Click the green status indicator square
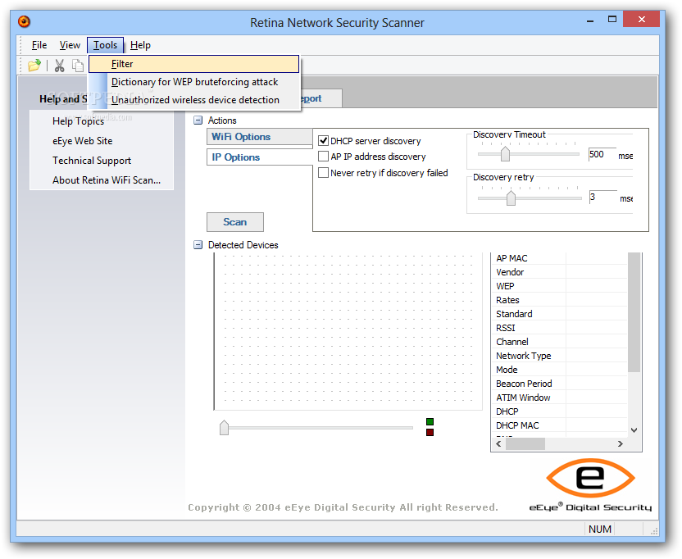The width and height of the screenshot is (682, 559). click(x=430, y=421)
